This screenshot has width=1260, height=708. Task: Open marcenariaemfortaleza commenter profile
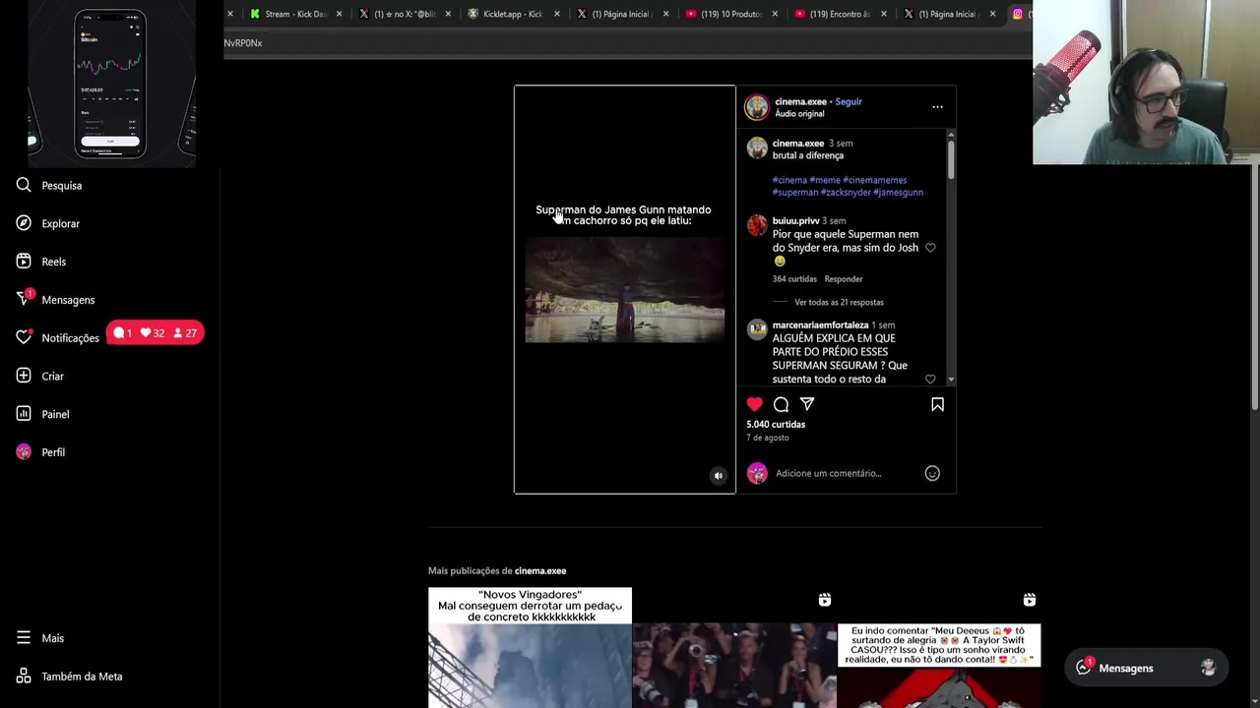coord(820,325)
